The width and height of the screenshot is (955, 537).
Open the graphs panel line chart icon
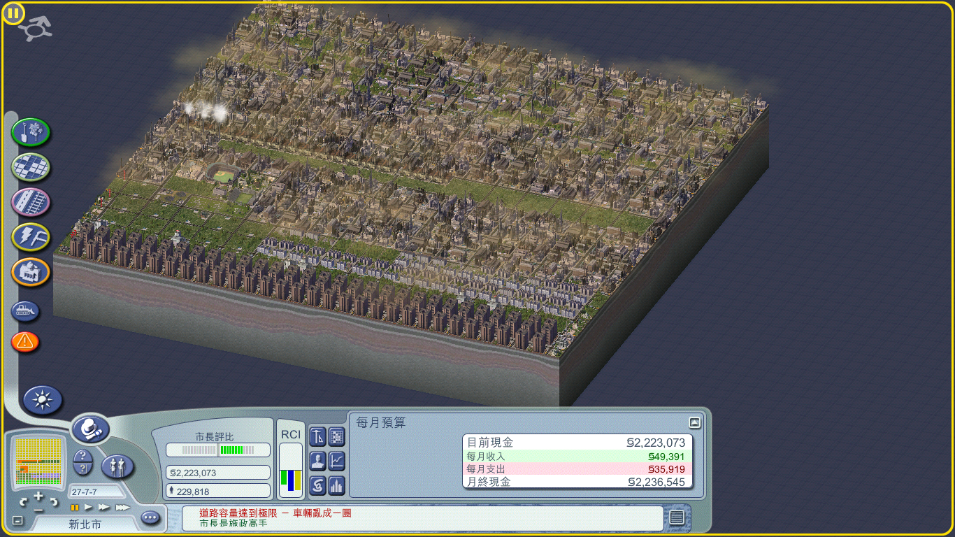(x=337, y=461)
